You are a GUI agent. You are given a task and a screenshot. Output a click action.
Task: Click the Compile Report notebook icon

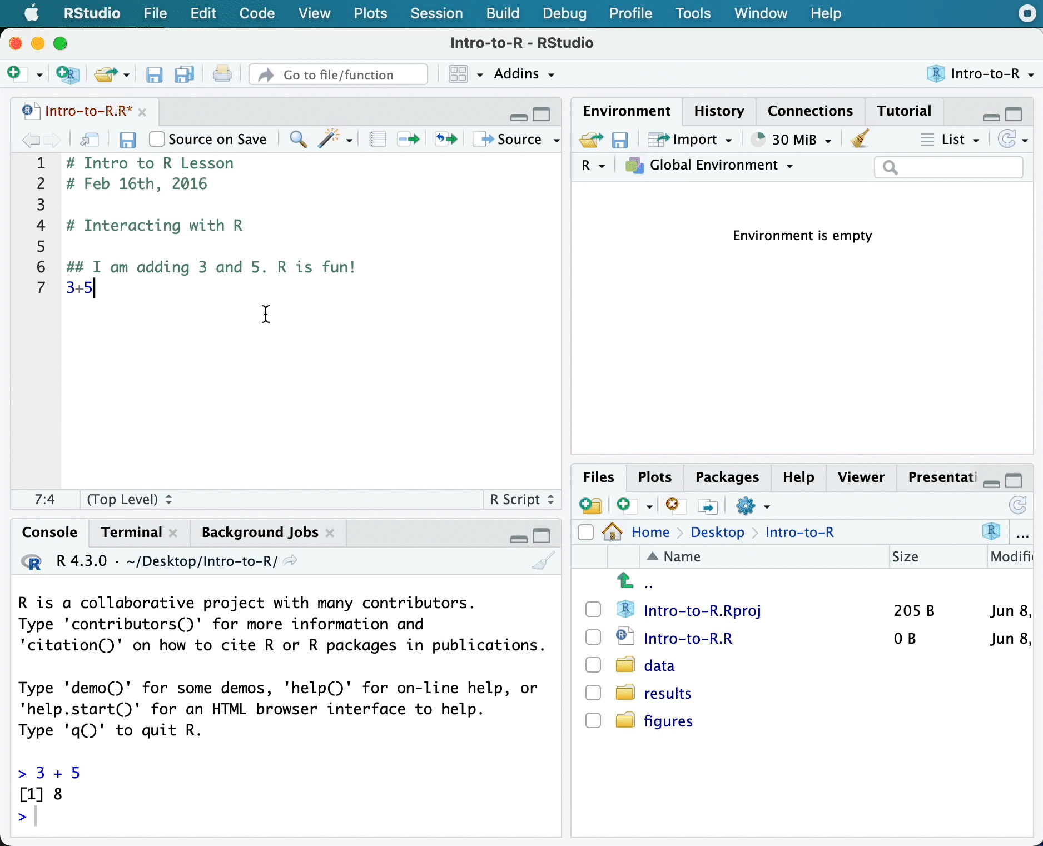[378, 139]
